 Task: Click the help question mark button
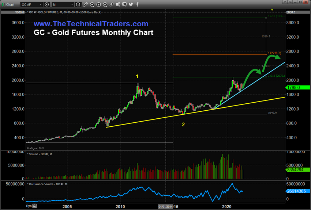(285, 2)
